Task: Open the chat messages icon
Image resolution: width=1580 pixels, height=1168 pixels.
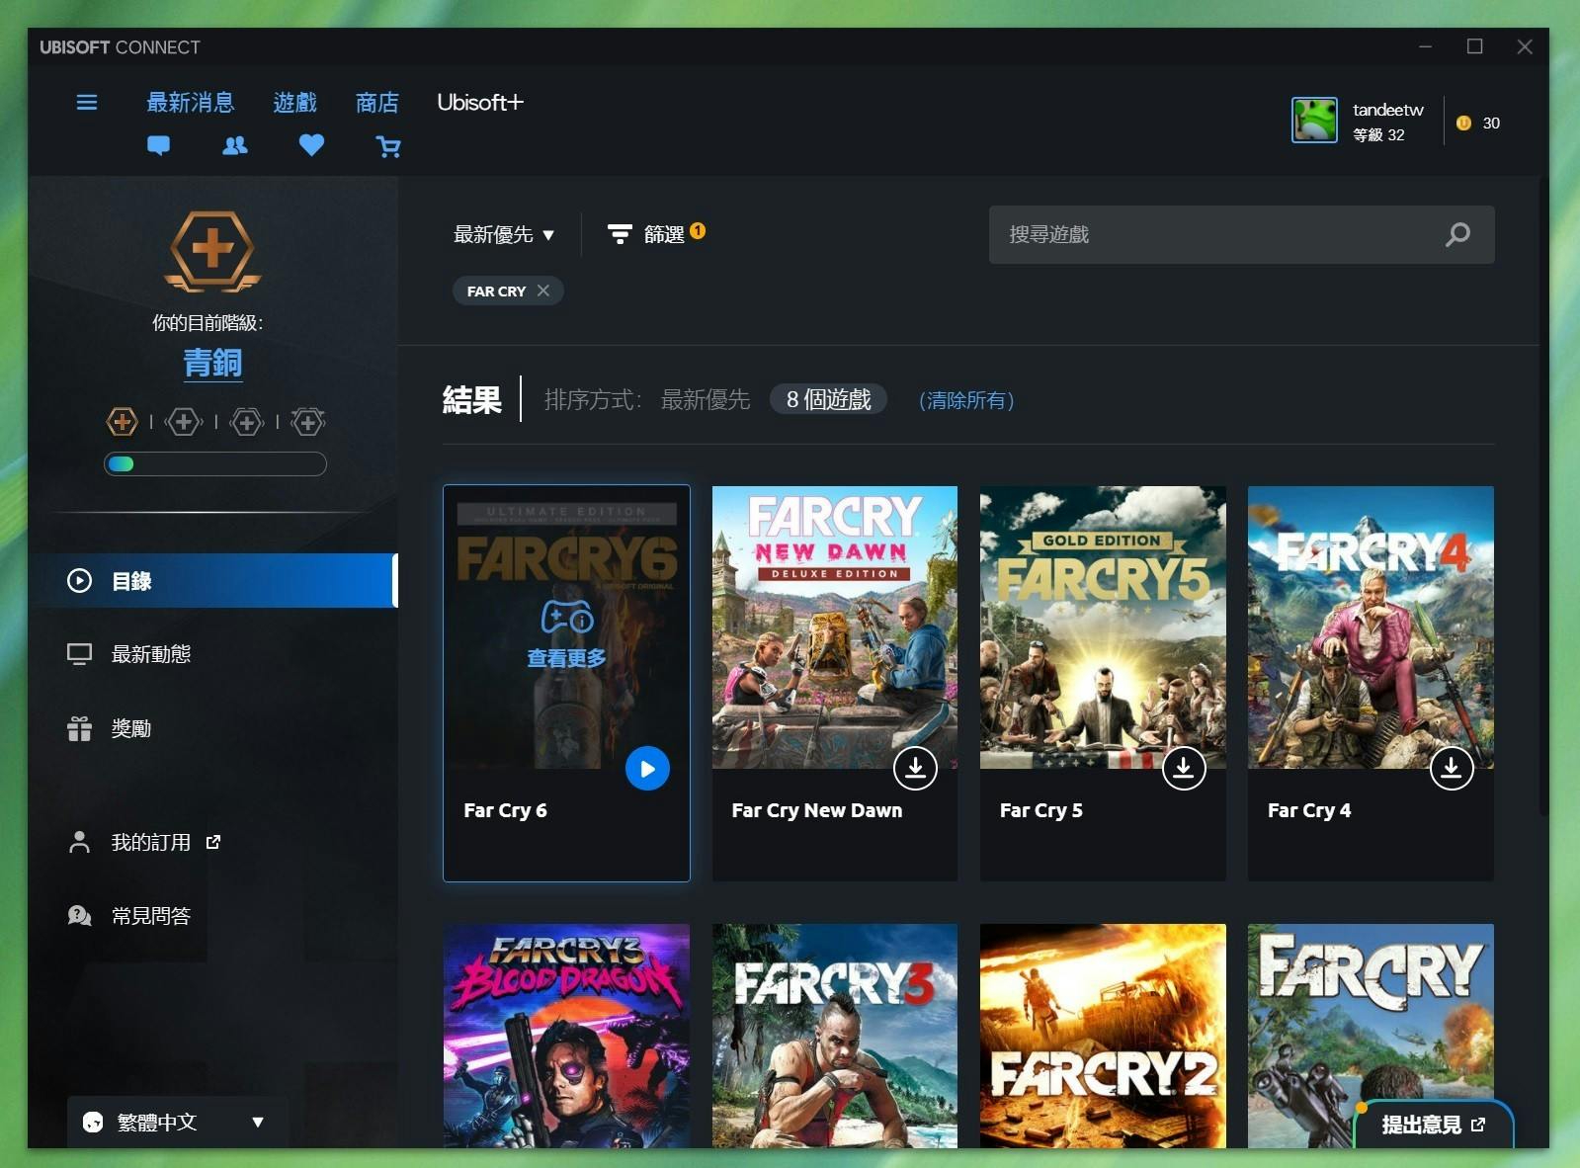Action: pos(158,146)
